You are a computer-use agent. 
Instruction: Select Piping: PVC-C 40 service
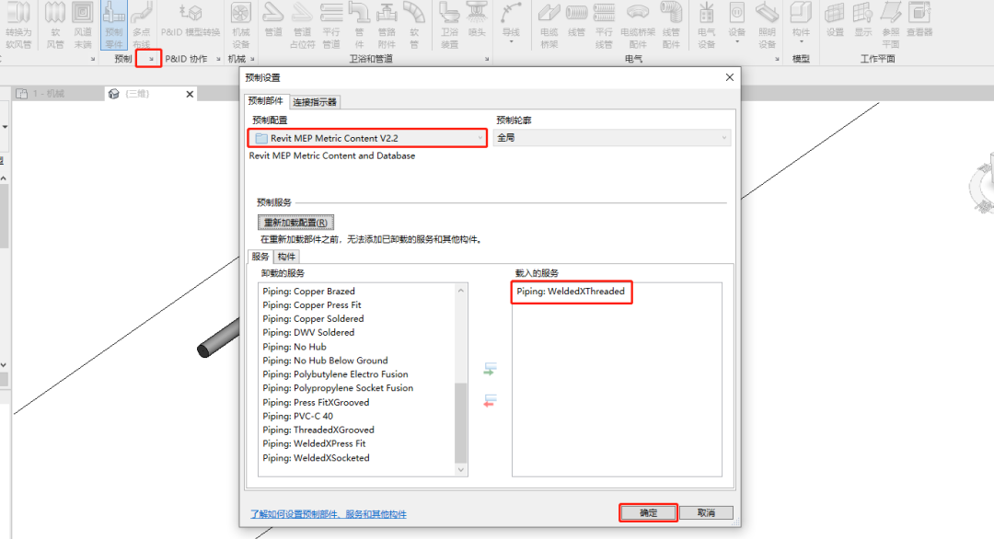pyautogui.click(x=298, y=416)
